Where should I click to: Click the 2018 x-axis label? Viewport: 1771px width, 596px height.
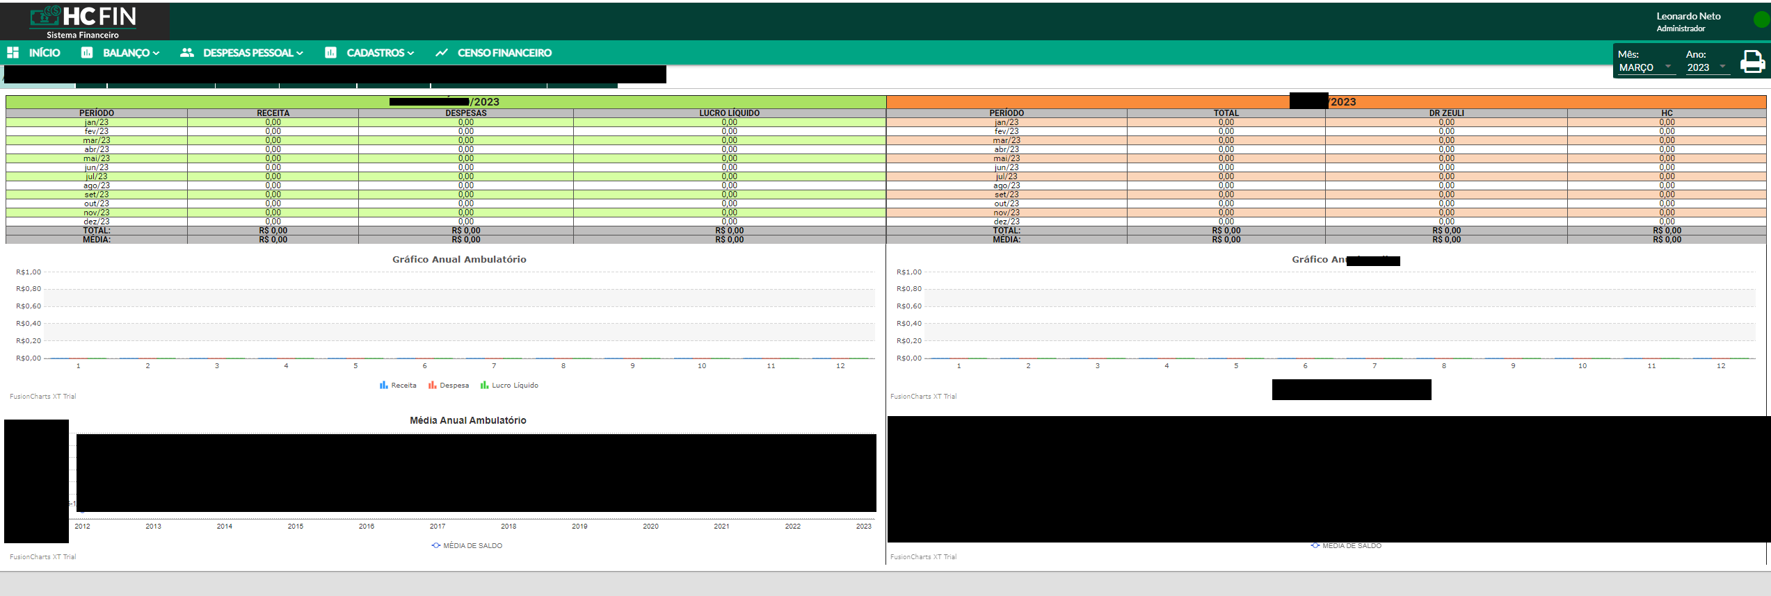508,526
